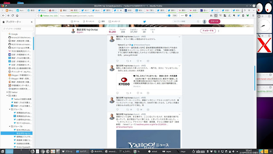This screenshot has height=154, width=273.
Task: Toggle the sidebar button in Firefox toolbar
Action: [216, 15]
